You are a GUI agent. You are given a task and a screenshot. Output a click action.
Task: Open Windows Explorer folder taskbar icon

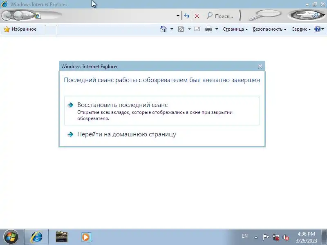pyautogui.click(x=62, y=237)
